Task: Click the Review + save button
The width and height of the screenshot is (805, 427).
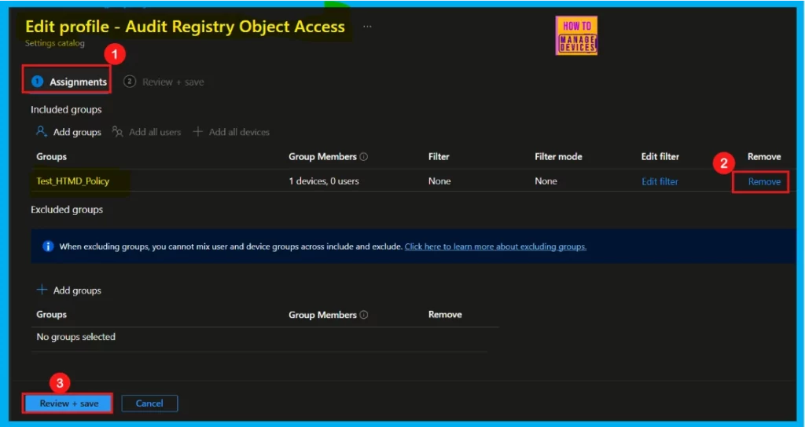Action: pyautogui.click(x=69, y=403)
